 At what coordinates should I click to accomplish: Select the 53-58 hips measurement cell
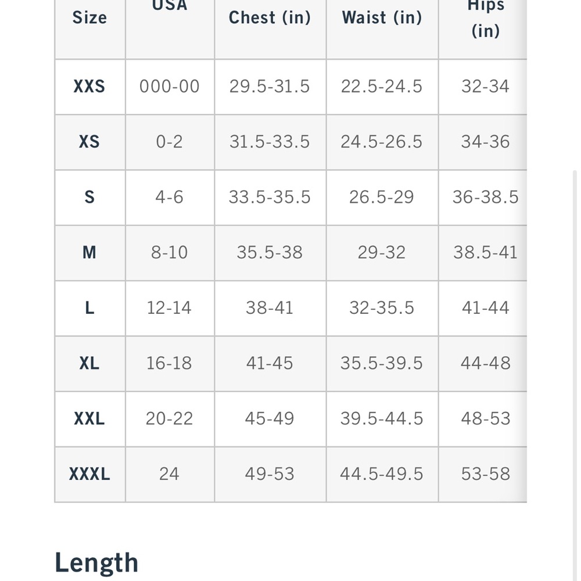(485, 474)
